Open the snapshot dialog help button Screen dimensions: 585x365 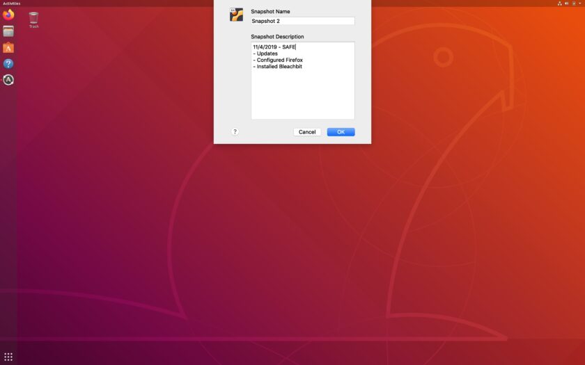pyautogui.click(x=235, y=131)
